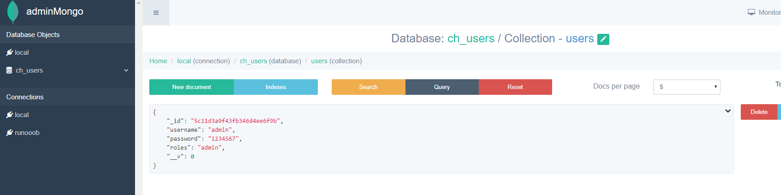781x195 pixels.
Task: Open ch_users database breadcrumb link
Action: click(253, 61)
